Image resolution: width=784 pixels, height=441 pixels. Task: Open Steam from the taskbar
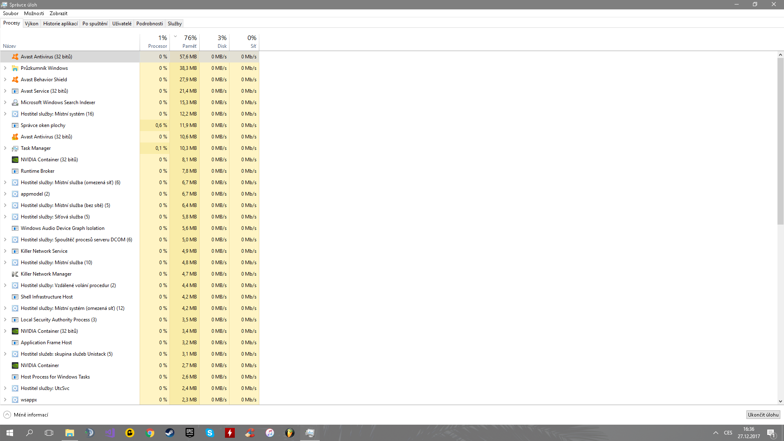pyautogui.click(x=170, y=433)
